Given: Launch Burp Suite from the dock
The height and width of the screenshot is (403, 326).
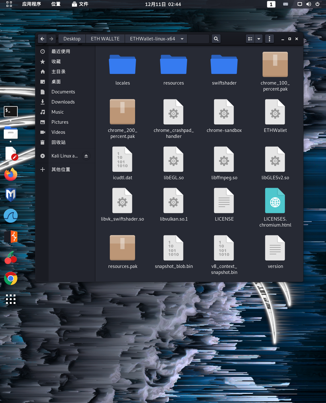Looking at the screenshot, I should (11, 237).
